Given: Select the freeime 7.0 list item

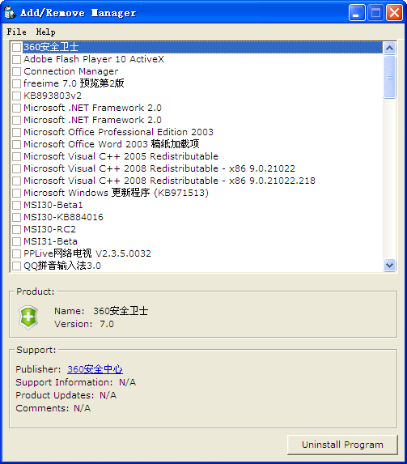Looking at the screenshot, I should click(x=74, y=83).
